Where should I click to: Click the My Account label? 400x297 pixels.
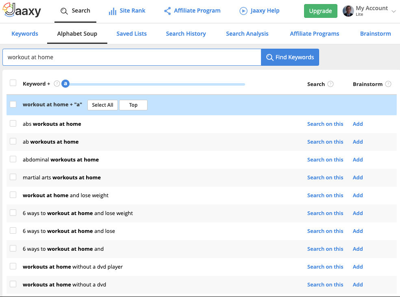click(x=372, y=8)
